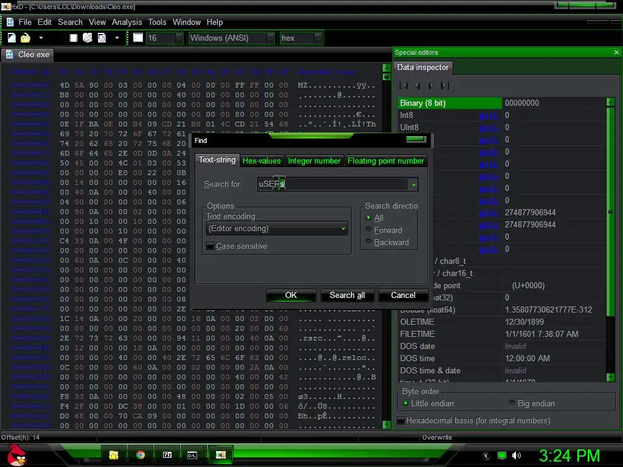The width and height of the screenshot is (623, 467).
Task: Open the Edit menu
Action: [x=44, y=22]
